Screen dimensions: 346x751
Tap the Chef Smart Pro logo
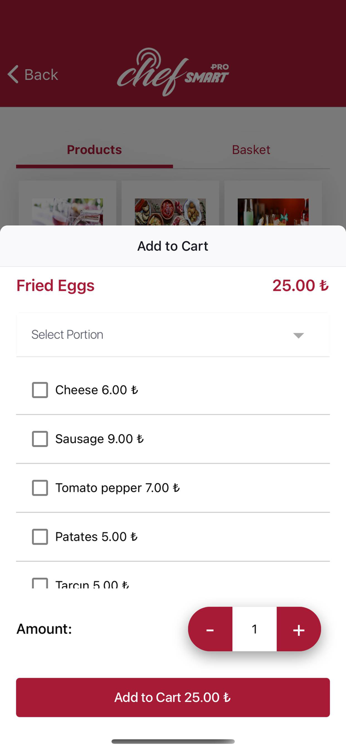(x=173, y=73)
